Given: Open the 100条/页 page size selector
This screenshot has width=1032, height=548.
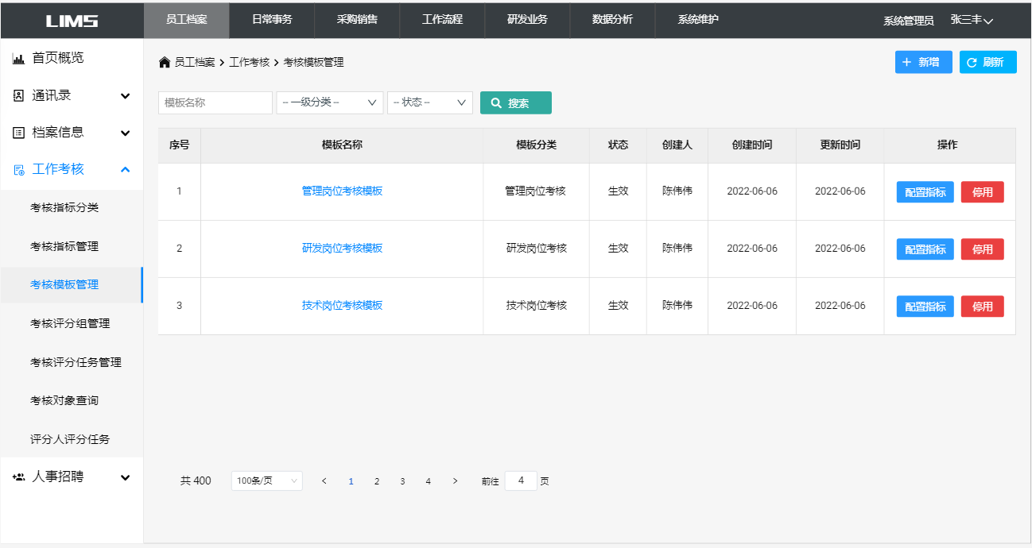Looking at the screenshot, I should (266, 481).
